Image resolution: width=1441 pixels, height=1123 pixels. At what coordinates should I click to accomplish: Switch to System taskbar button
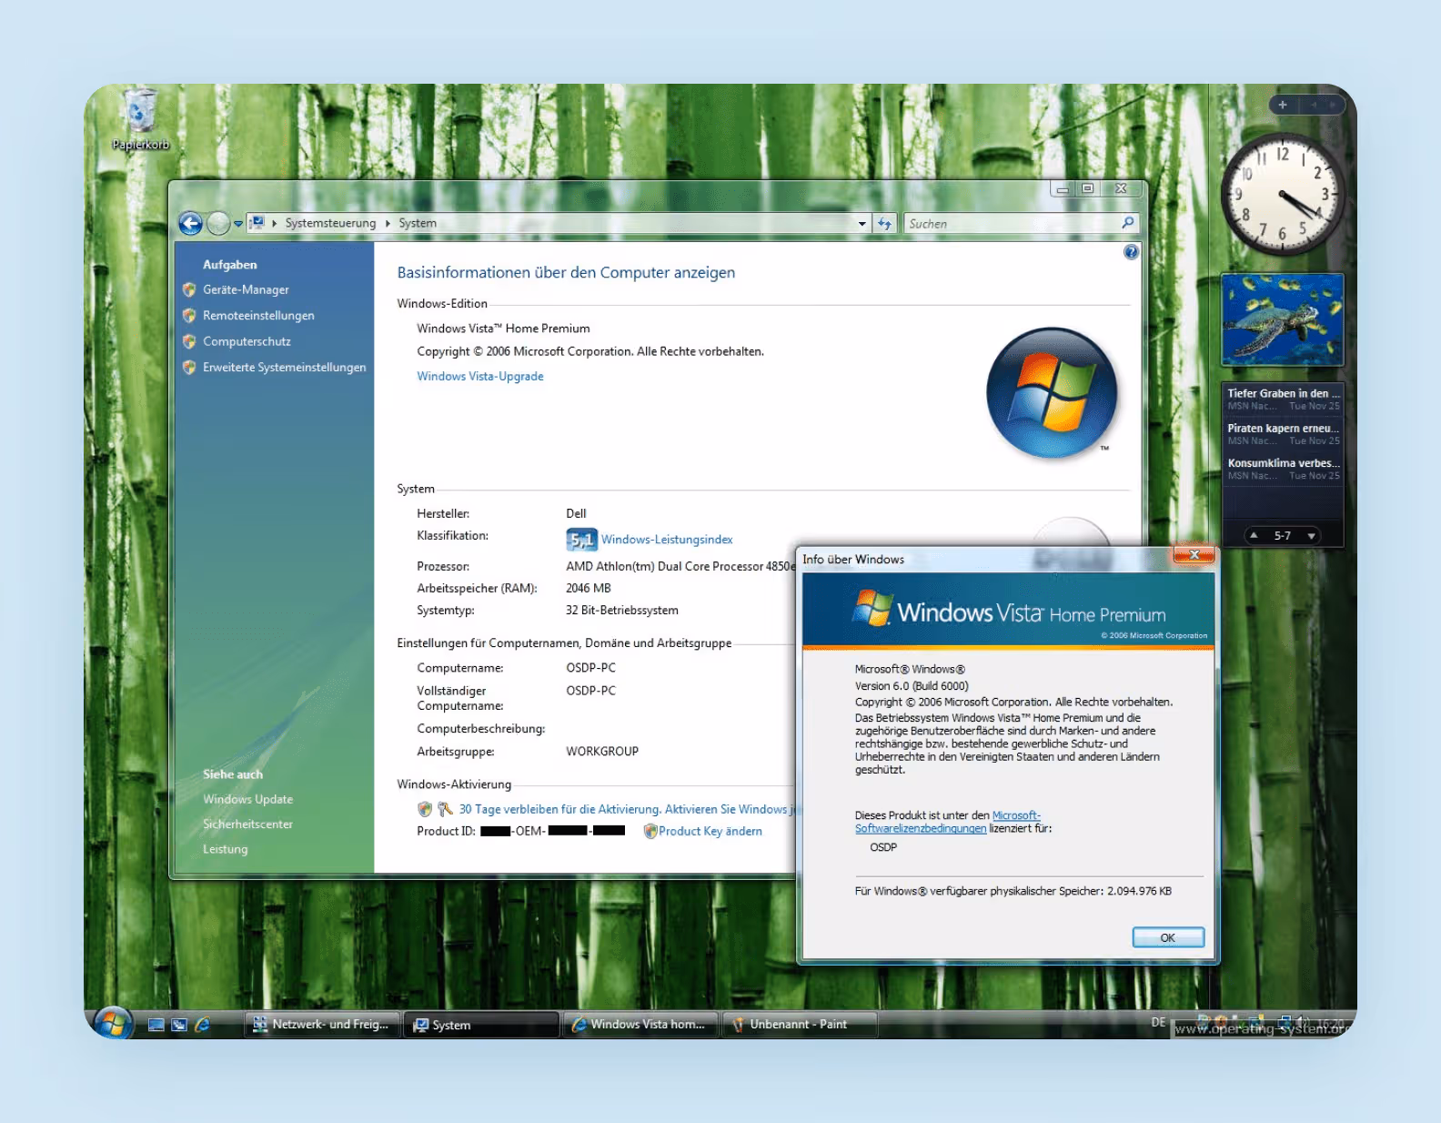tap(481, 1025)
